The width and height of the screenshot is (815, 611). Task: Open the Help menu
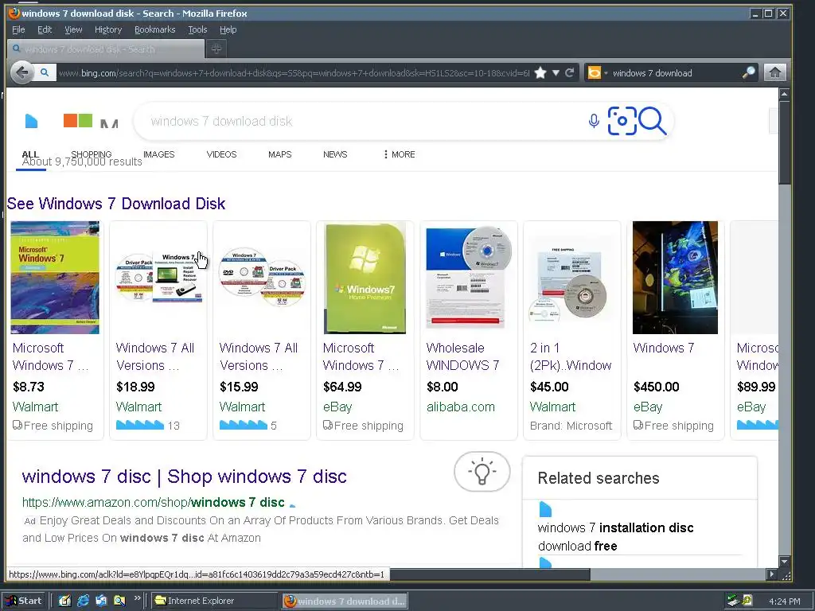pos(228,29)
